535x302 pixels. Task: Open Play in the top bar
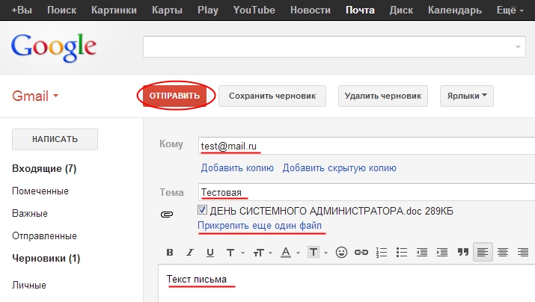coord(208,10)
